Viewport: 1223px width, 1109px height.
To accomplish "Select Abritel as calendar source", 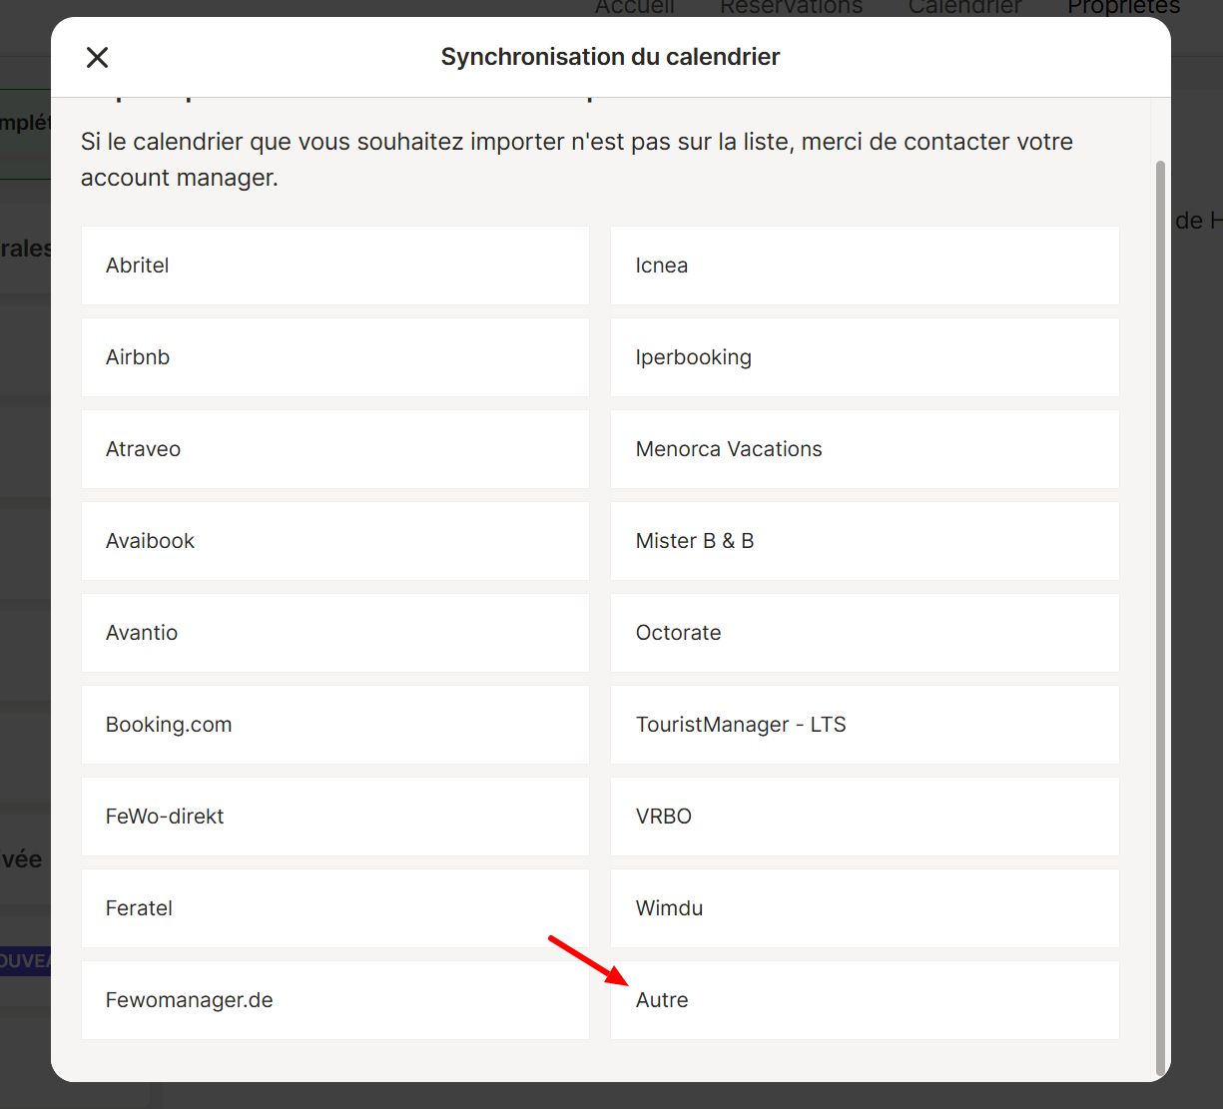I will (334, 266).
